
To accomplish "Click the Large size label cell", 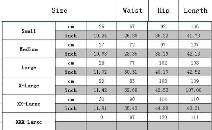I will point(29,67).
